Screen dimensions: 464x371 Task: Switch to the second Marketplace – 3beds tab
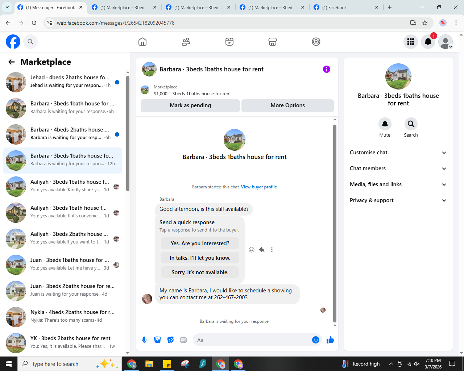[x=198, y=7]
